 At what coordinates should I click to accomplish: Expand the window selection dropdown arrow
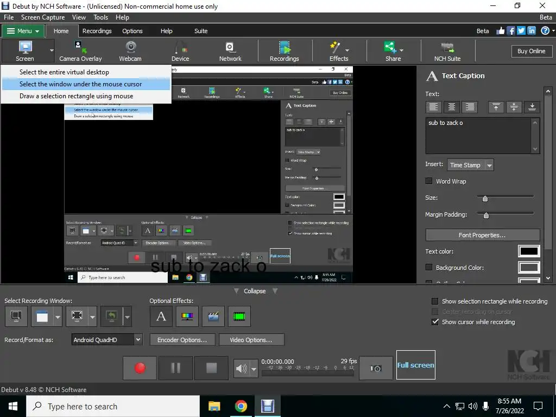tap(58, 317)
